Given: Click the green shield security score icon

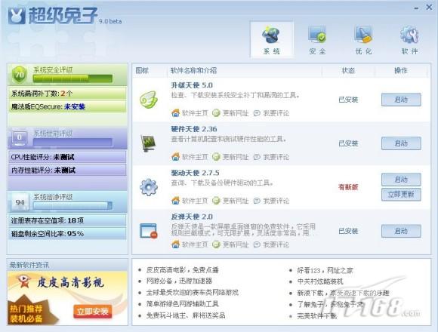Looking at the screenshot, I should pos(20,75).
